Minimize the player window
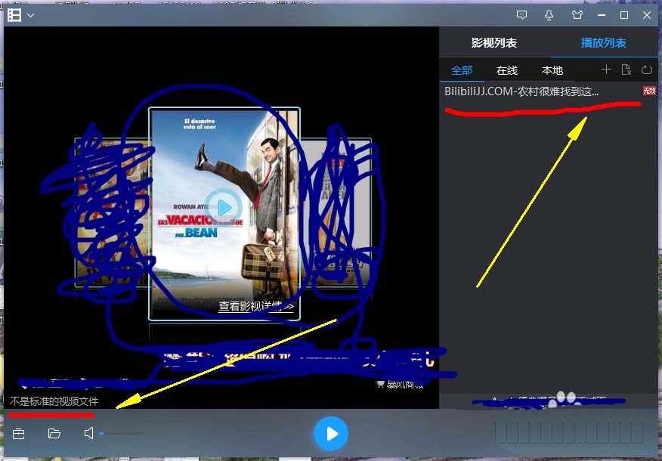 tap(602, 15)
